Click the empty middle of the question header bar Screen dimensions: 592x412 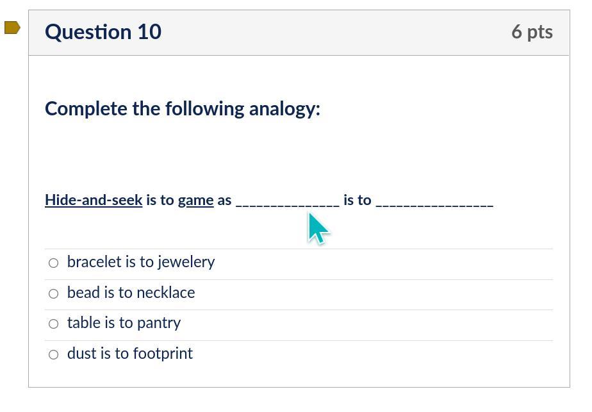point(333,32)
